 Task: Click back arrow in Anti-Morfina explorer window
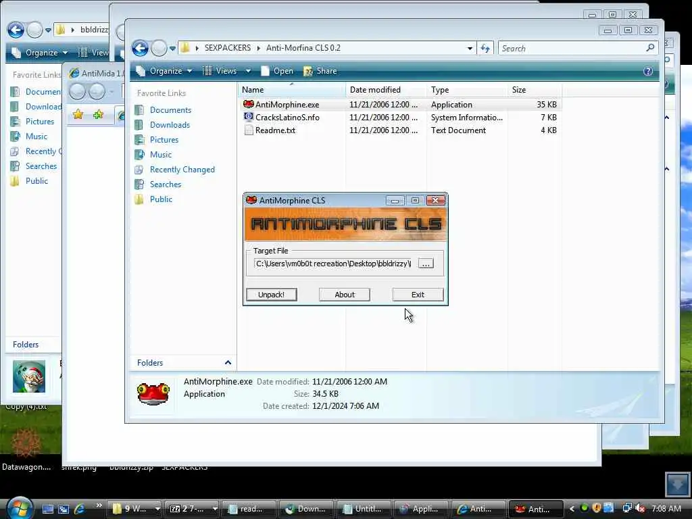(141, 48)
